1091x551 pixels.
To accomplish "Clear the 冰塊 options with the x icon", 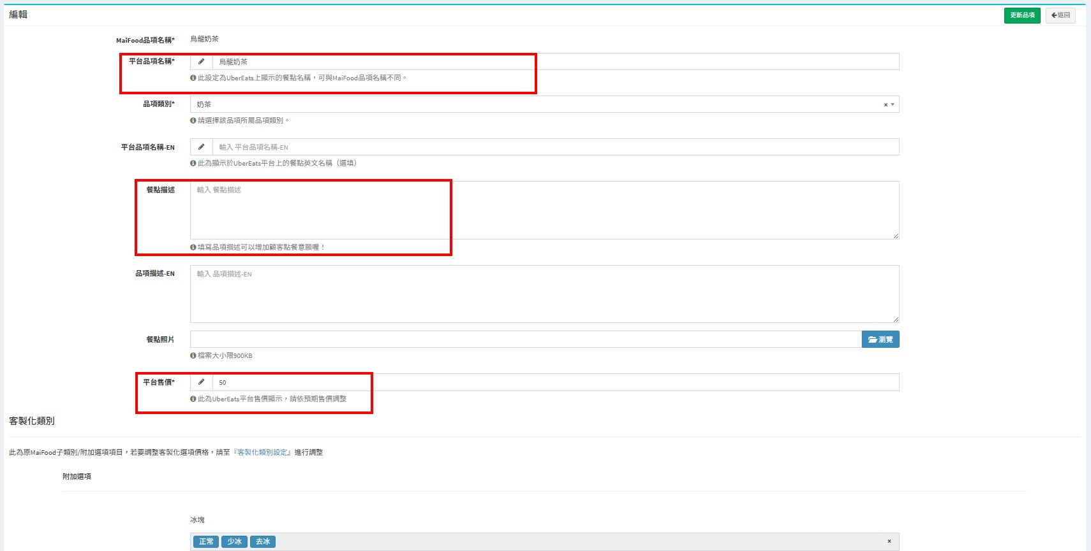I will click(x=889, y=541).
